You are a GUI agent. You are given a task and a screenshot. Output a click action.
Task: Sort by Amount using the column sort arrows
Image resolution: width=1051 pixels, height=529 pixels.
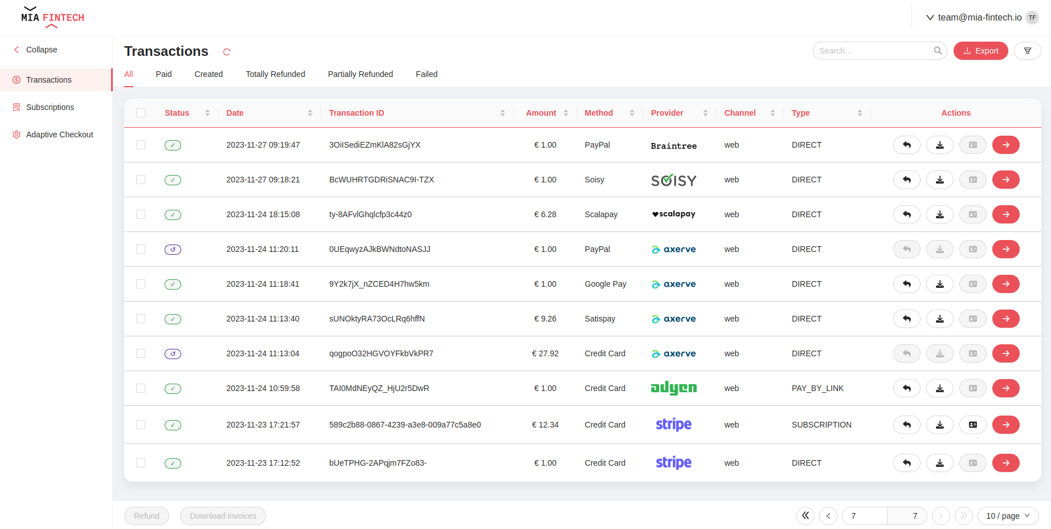pyautogui.click(x=565, y=113)
